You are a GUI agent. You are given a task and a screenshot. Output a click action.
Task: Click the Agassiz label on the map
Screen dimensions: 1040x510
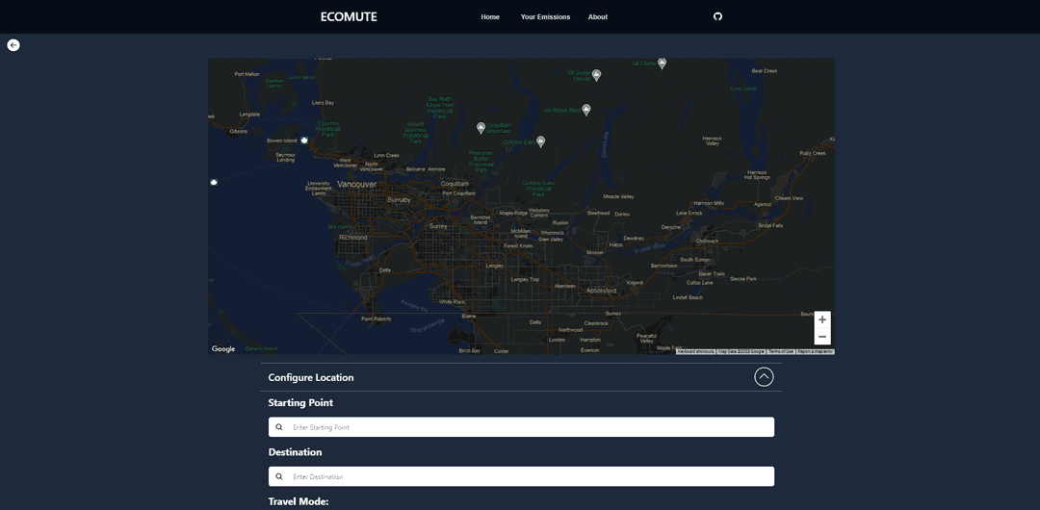(763, 204)
